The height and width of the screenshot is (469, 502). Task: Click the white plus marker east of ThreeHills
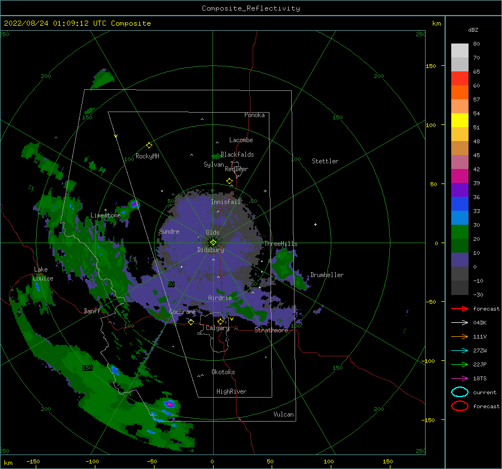click(315, 224)
